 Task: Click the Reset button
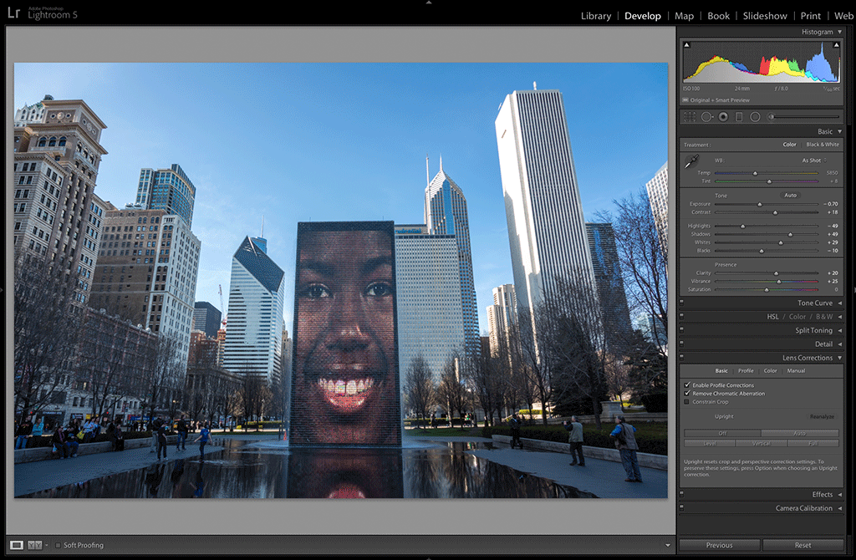(803, 545)
